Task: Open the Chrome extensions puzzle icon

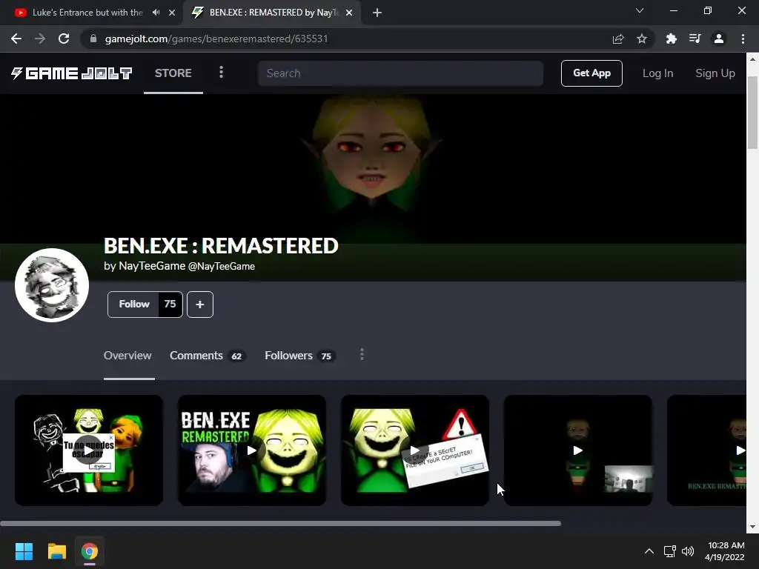Action: pos(671,39)
